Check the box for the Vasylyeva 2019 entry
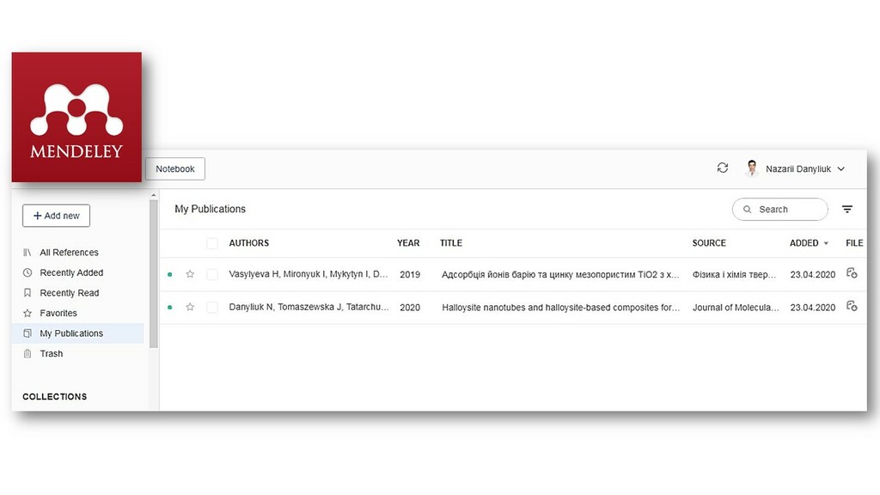This screenshot has height=495, width=880. coord(212,274)
